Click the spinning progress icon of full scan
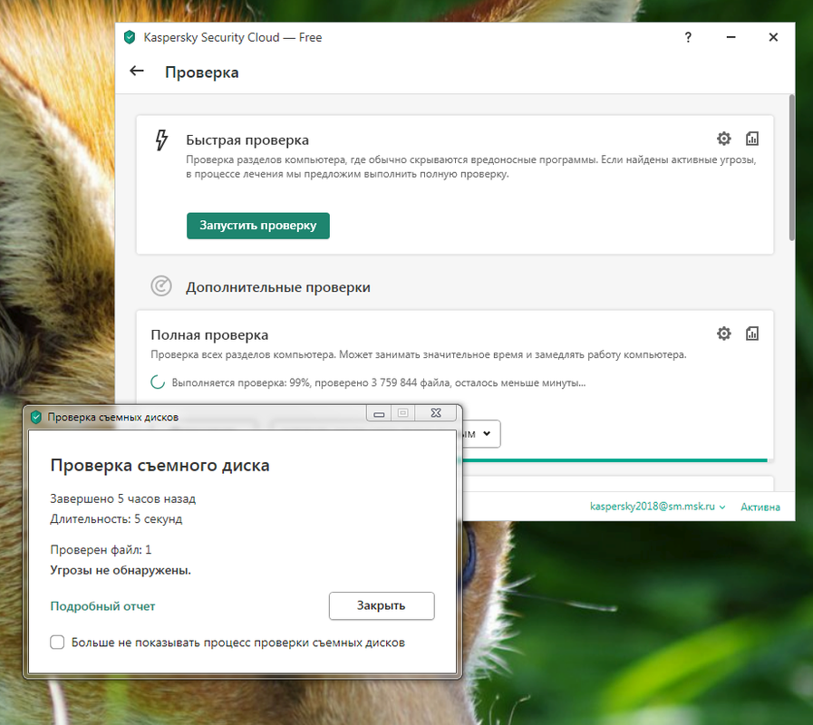The height and width of the screenshot is (725, 813). coord(158,382)
